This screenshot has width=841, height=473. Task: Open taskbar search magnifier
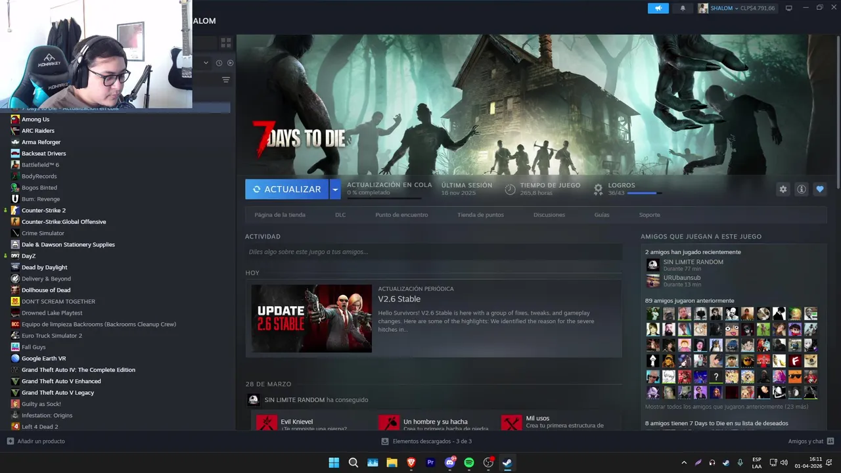pos(353,462)
